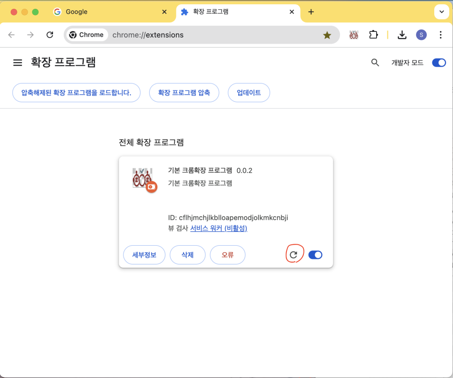Open the Chrome three-dot menu
This screenshot has height=378, width=453.
click(440, 35)
